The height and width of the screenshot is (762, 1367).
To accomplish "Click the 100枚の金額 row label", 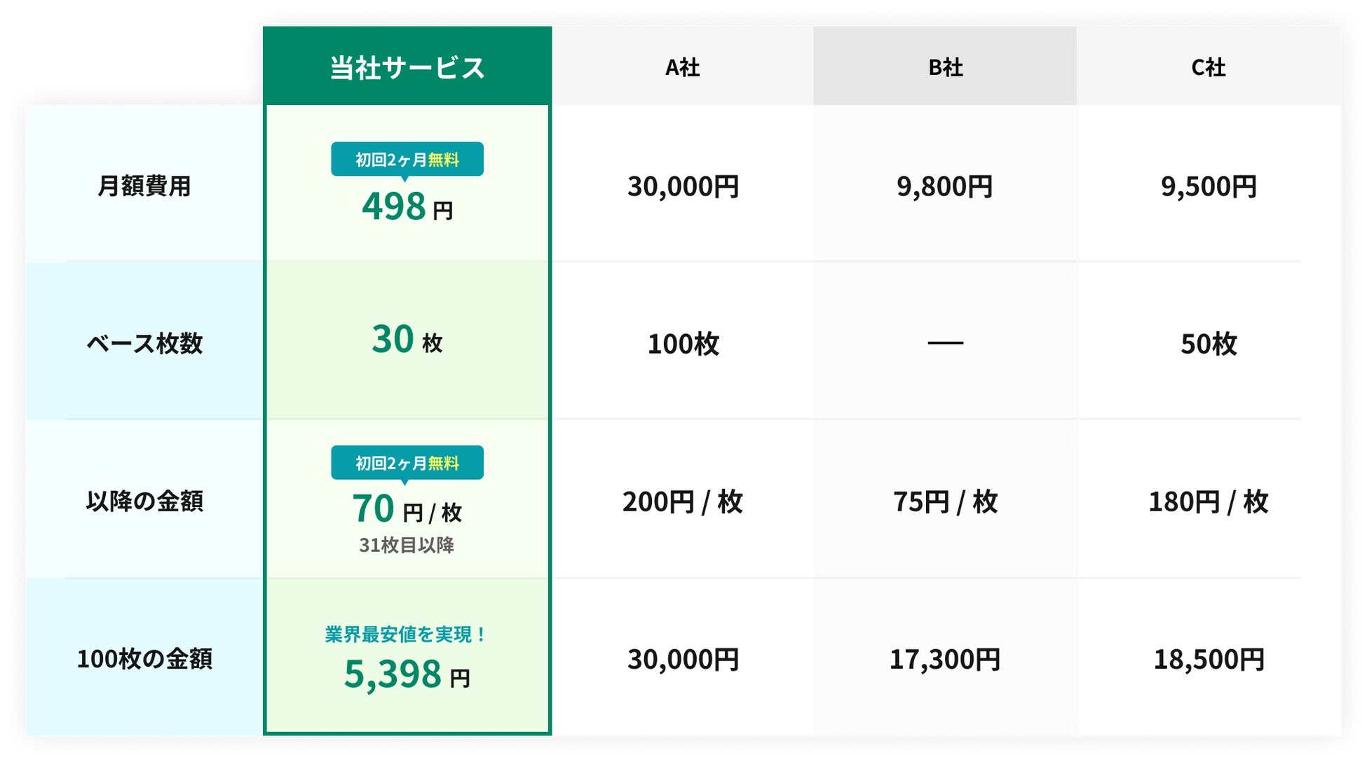I will tap(144, 659).
